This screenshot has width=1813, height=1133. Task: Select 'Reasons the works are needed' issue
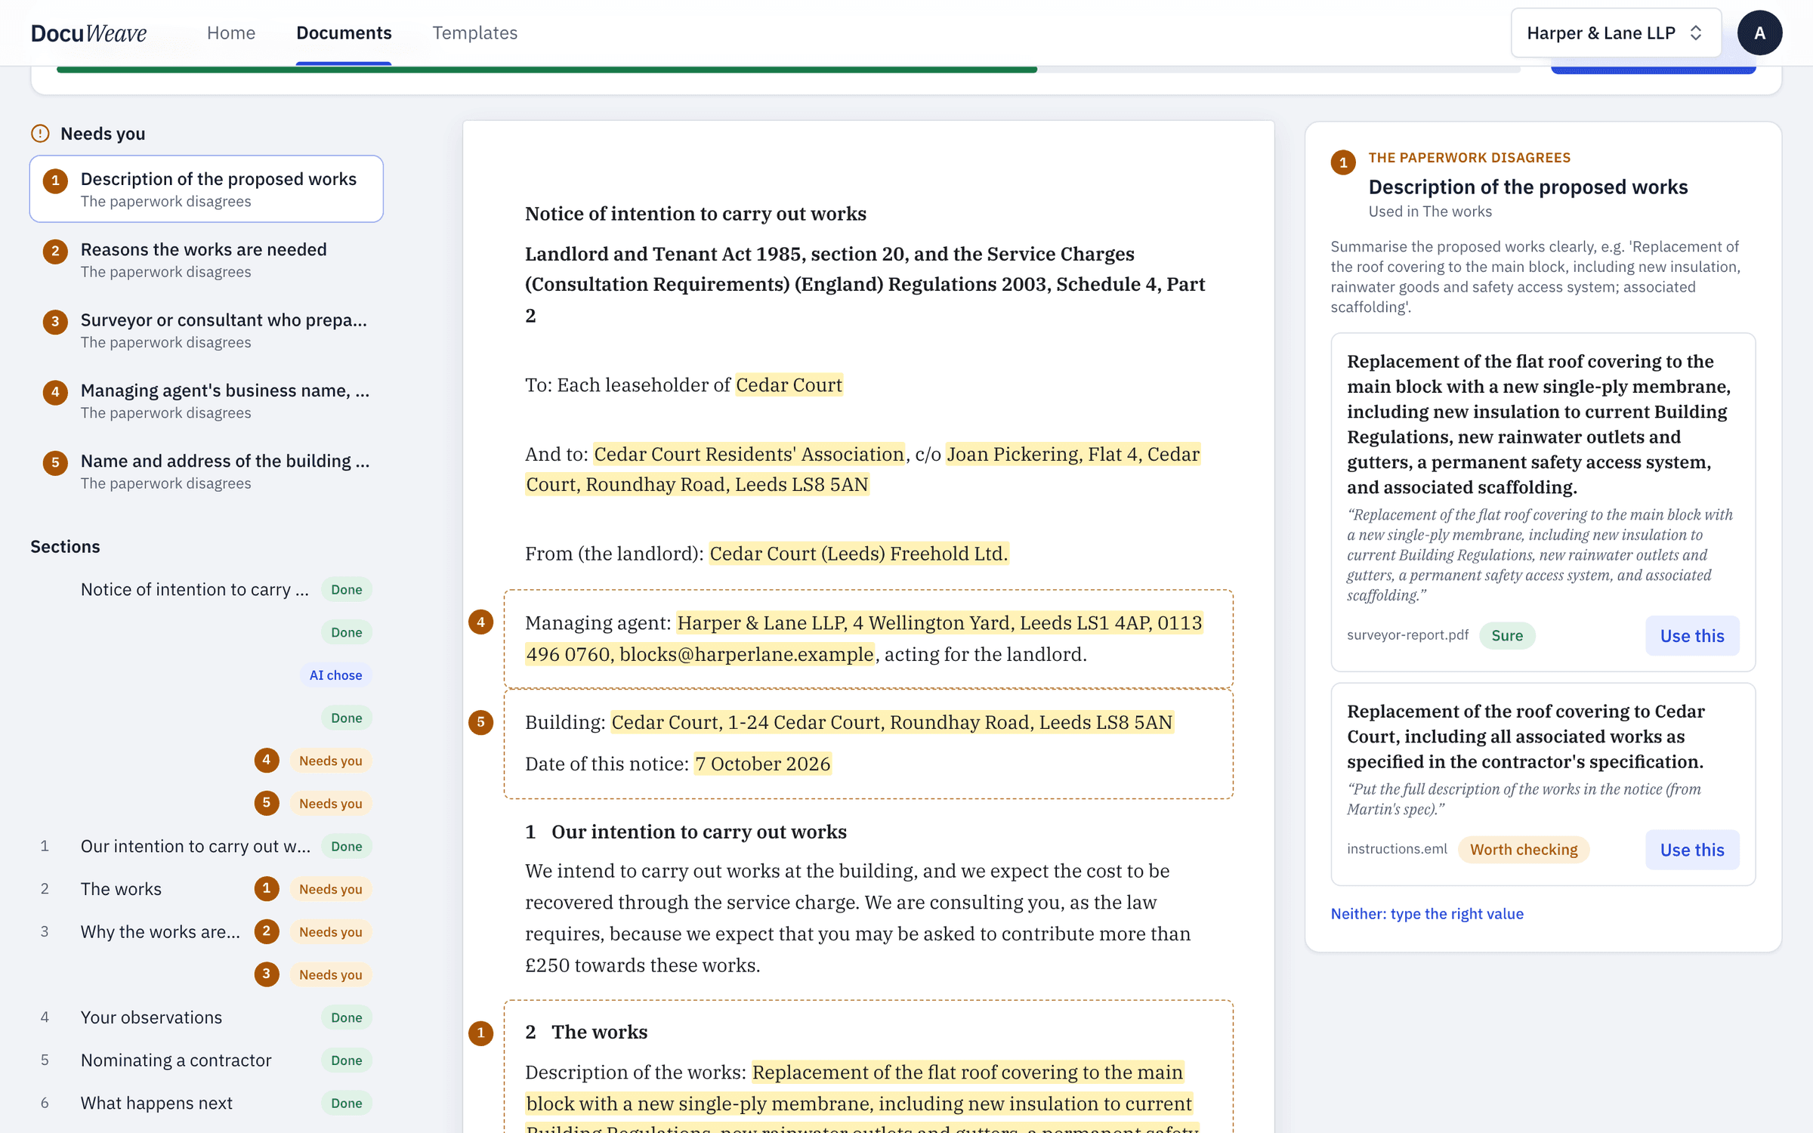coord(206,259)
